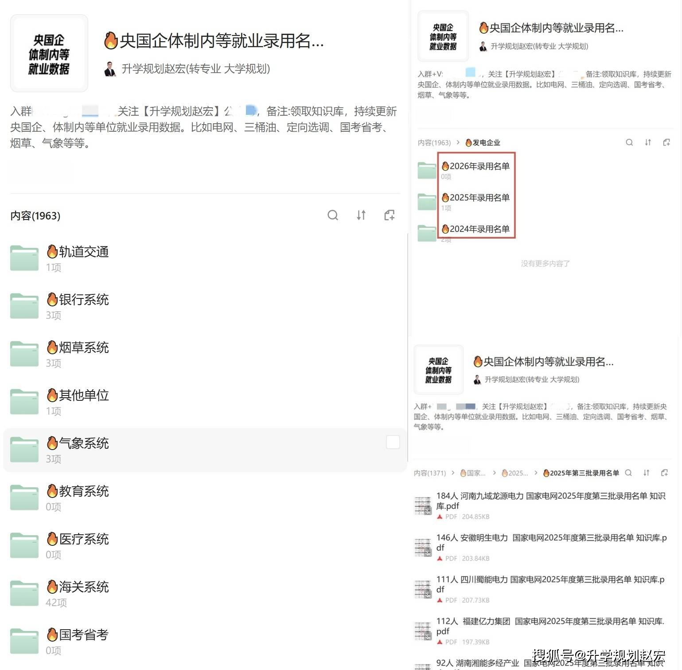Go to the 内容(1371) breadcrumb root
The image size is (682, 670).
[430, 473]
